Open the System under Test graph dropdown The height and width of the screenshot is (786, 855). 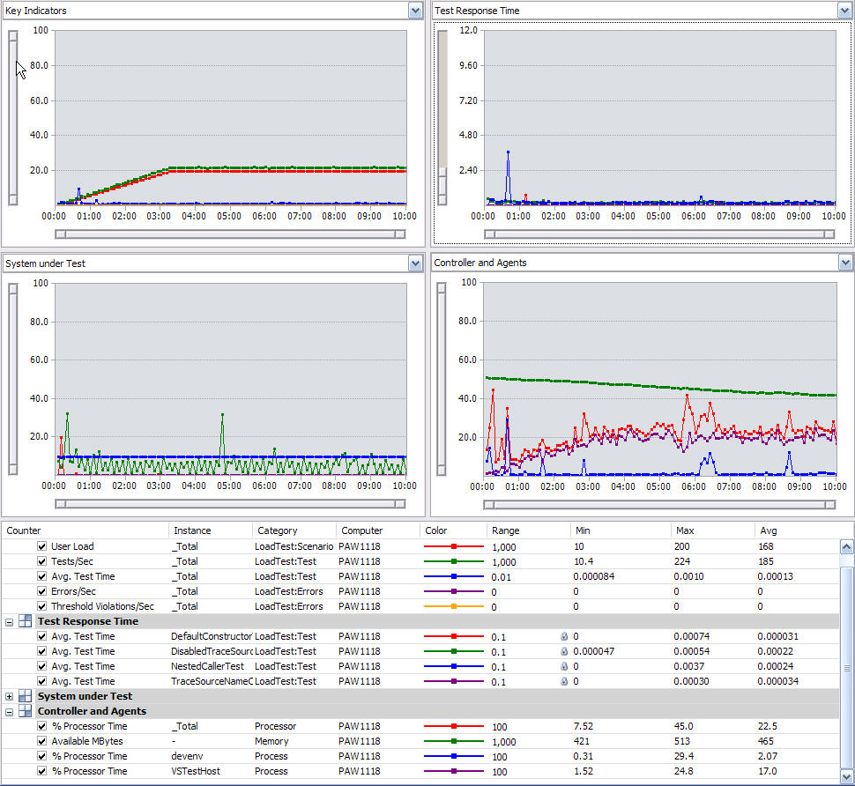[415, 263]
